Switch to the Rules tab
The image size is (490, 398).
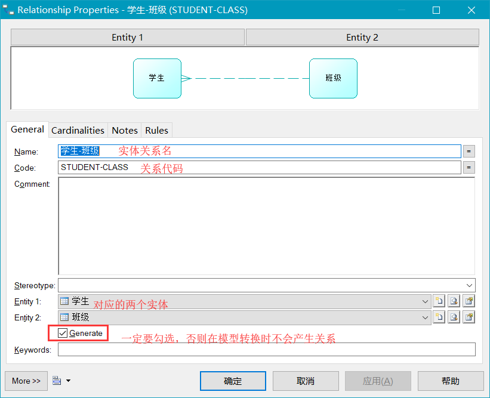click(x=156, y=130)
